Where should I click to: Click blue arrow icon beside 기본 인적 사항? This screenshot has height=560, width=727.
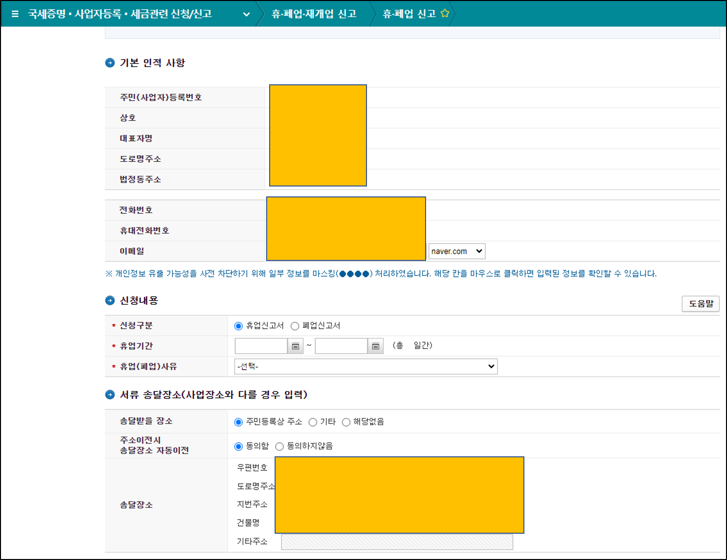tap(109, 63)
